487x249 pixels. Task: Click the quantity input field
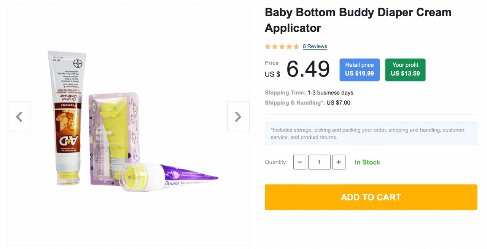(x=319, y=162)
